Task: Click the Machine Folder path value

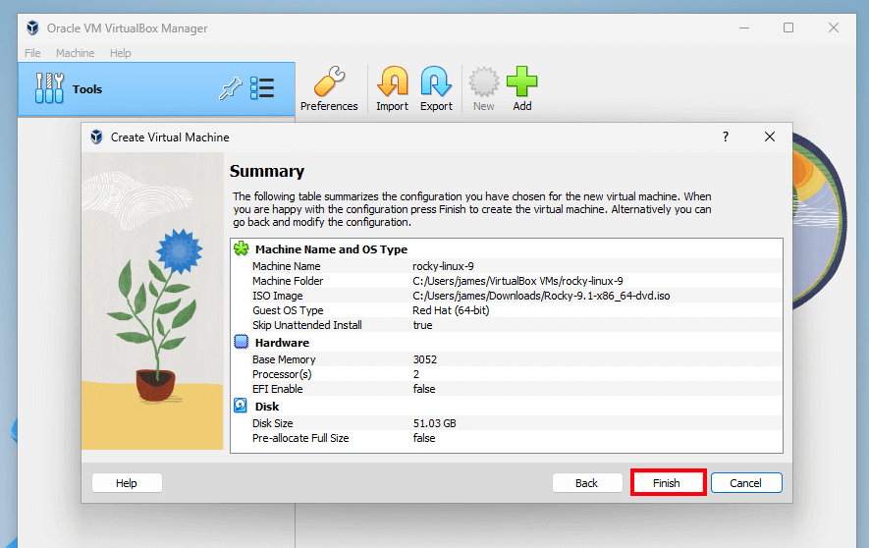Action: 517,281
